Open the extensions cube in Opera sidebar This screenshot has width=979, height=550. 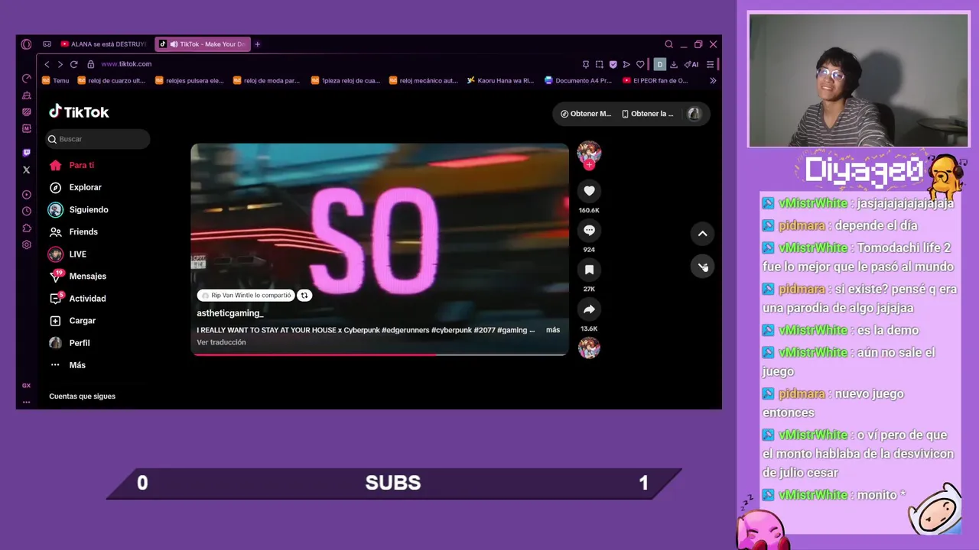(27, 228)
